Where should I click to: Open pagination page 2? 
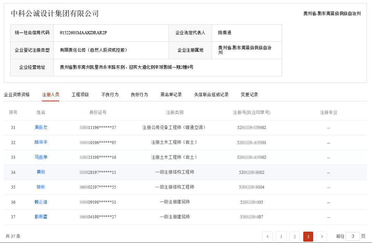[294, 236]
